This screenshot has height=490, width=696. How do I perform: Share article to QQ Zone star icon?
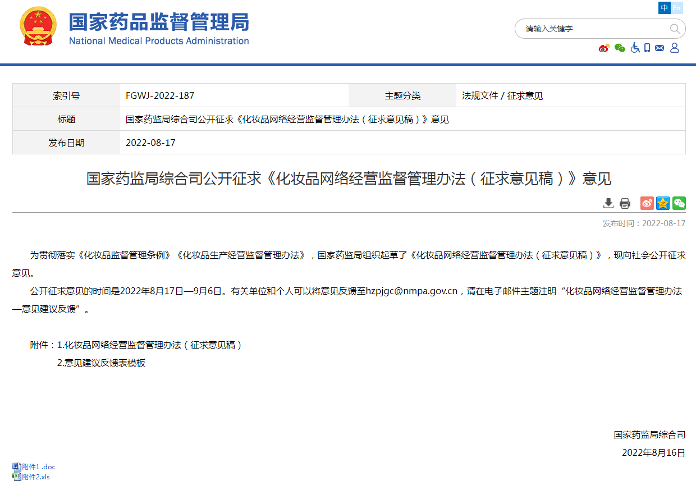(663, 203)
